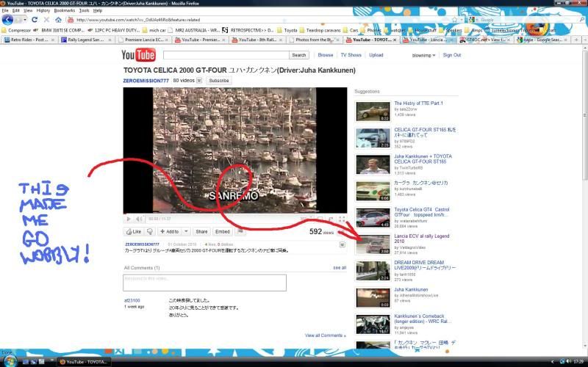The width and height of the screenshot is (588, 367).
Task: Subscribe to ZEROEMISSION777
Action: (x=218, y=81)
